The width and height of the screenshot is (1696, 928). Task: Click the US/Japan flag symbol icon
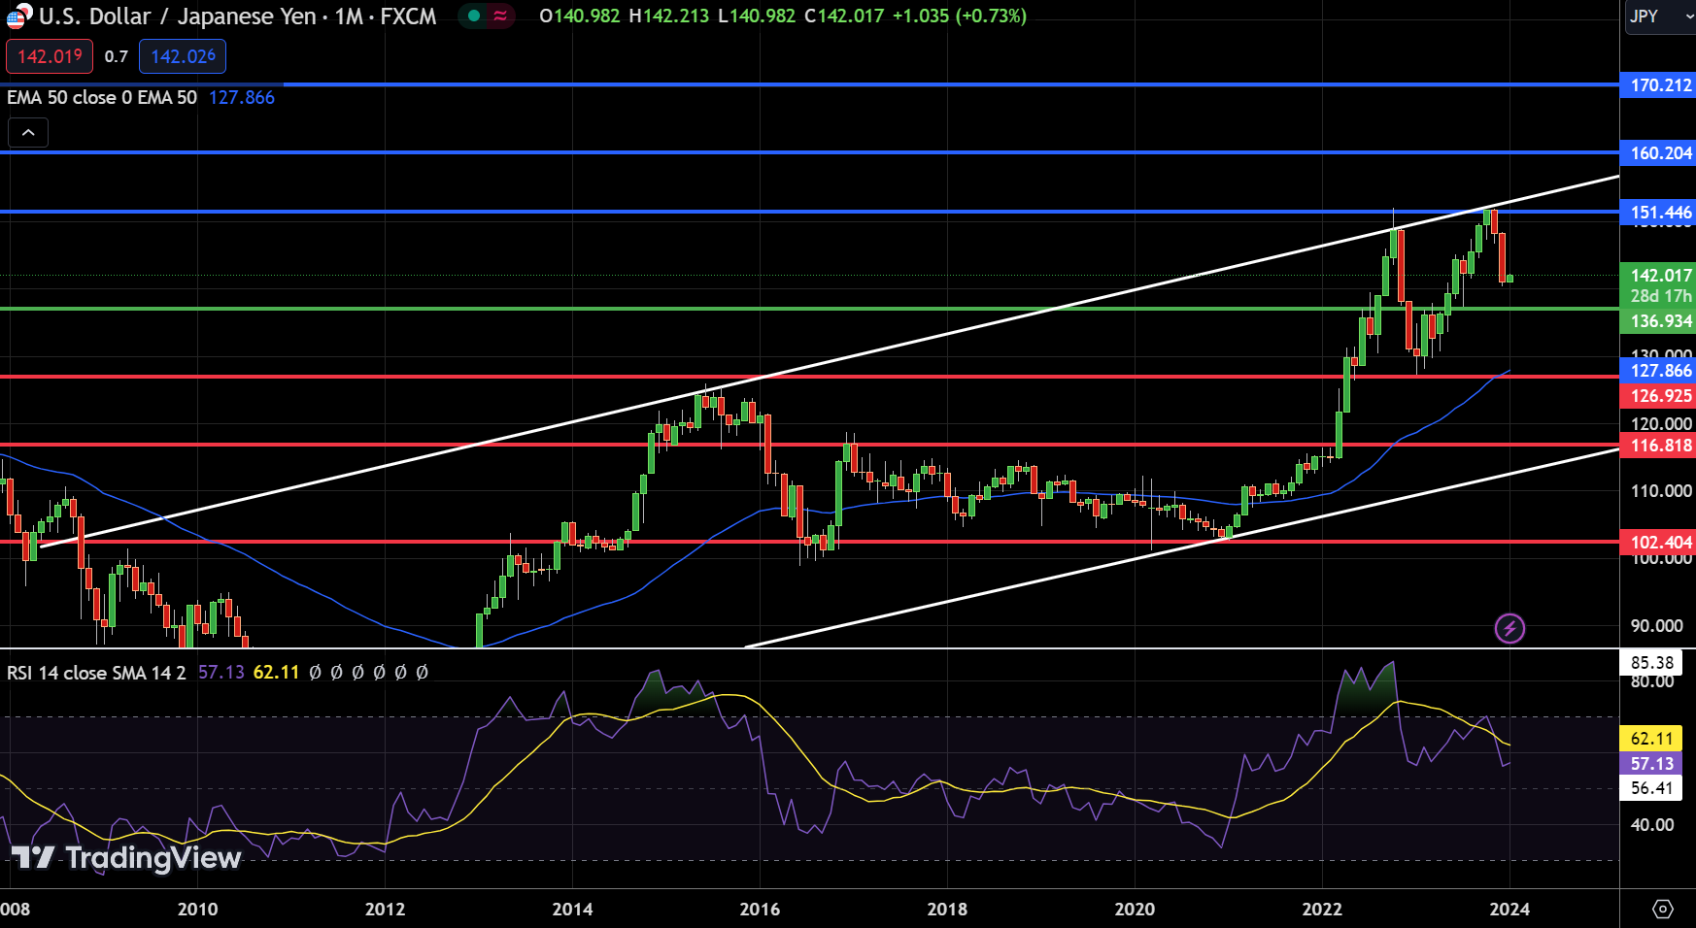[19, 16]
